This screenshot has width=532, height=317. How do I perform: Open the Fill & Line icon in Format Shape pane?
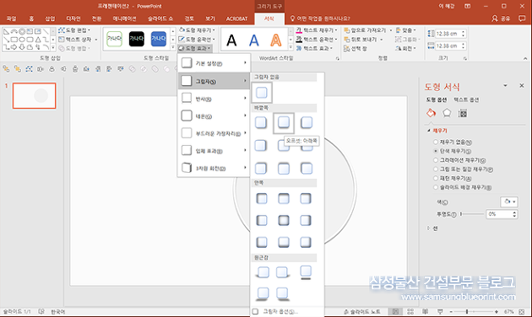click(x=431, y=113)
